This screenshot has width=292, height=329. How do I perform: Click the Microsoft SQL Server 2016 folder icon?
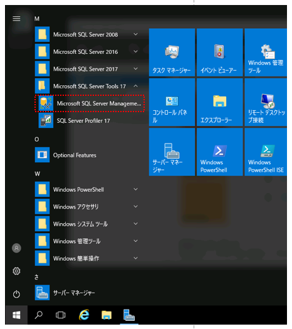42,51
